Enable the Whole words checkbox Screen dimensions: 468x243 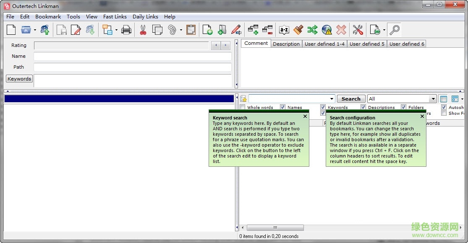(242, 107)
